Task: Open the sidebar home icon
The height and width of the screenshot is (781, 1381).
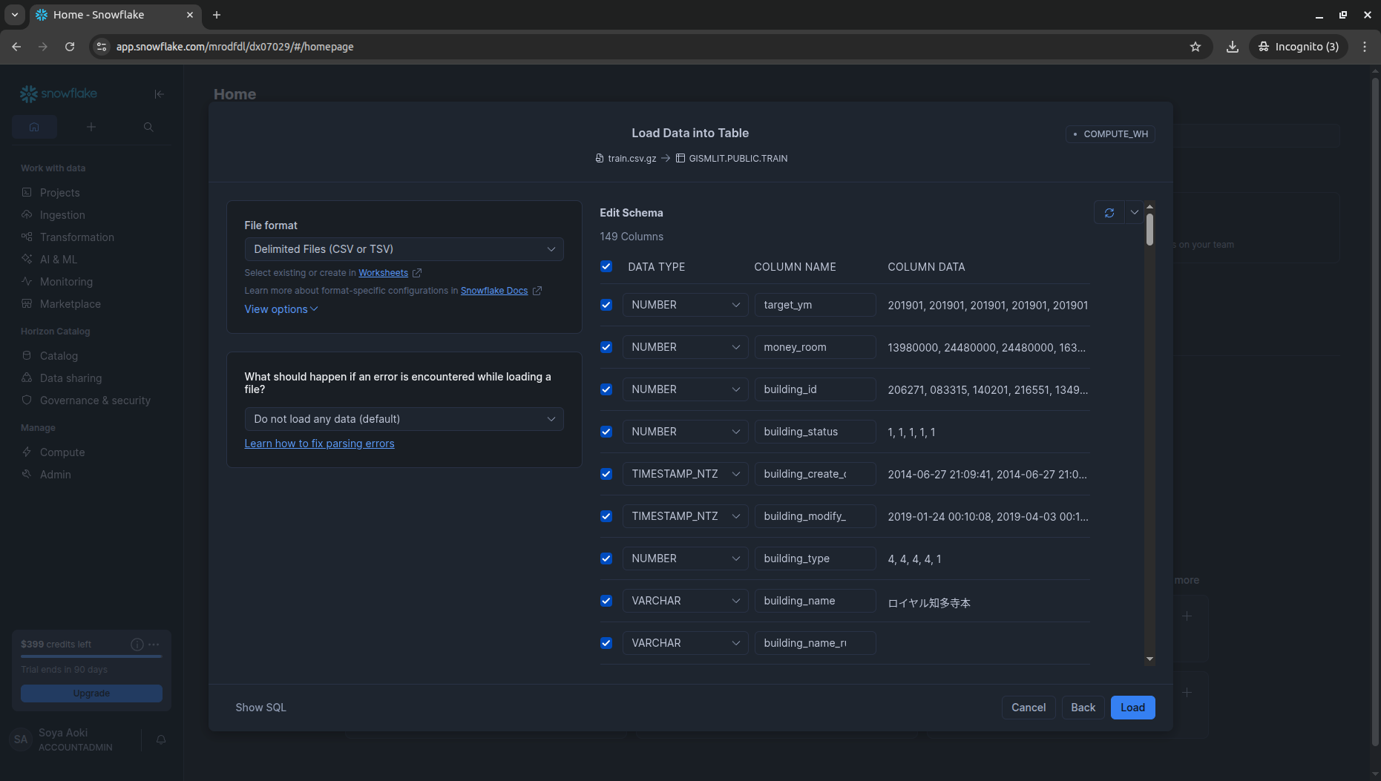Action: [x=34, y=127]
